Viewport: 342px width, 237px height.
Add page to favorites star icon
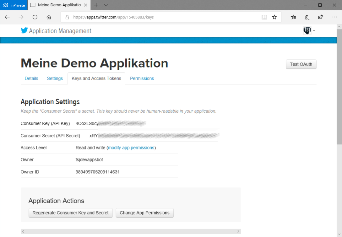tap(274, 17)
